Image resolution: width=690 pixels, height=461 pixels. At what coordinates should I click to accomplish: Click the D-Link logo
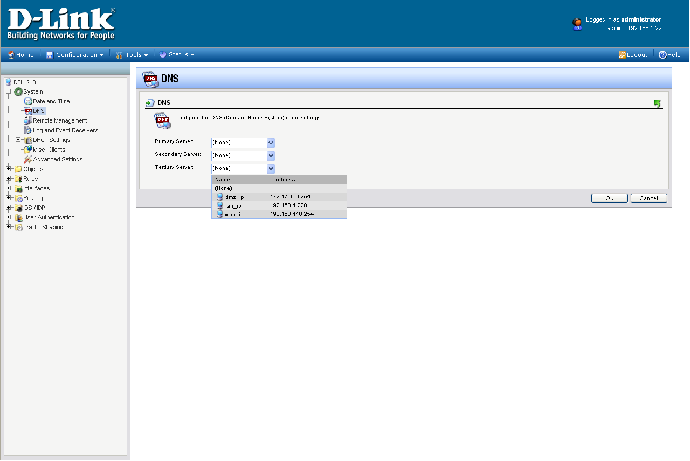(61, 24)
